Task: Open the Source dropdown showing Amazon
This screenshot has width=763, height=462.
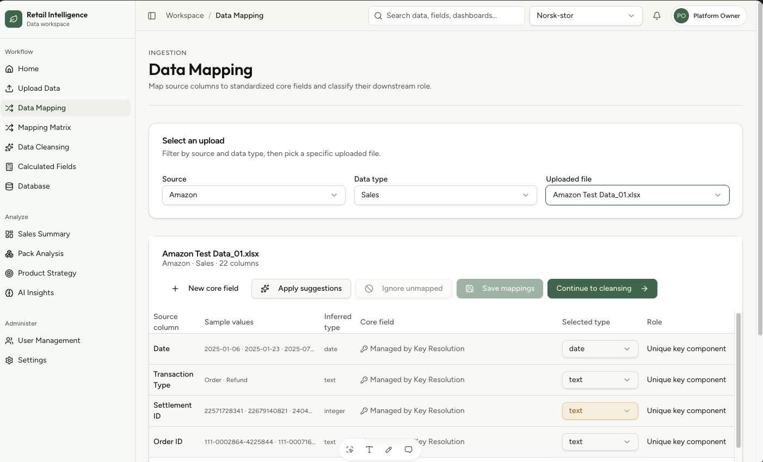Action: (x=254, y=195)
